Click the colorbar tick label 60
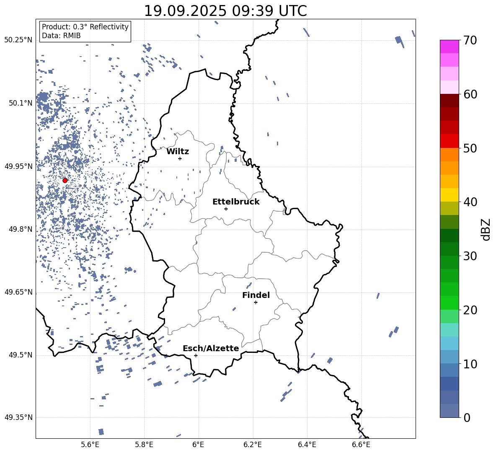Viewport: 496px width, 453px height. click(x=470, y=94)
